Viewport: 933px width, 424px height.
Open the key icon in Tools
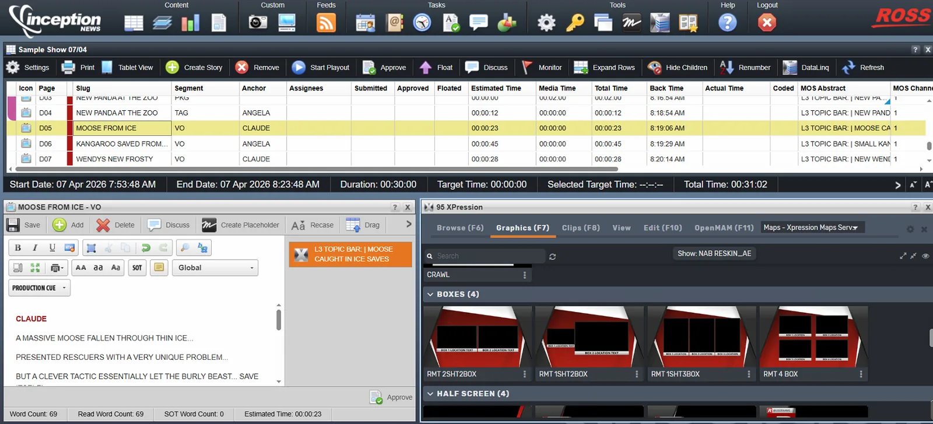point(575,23)
